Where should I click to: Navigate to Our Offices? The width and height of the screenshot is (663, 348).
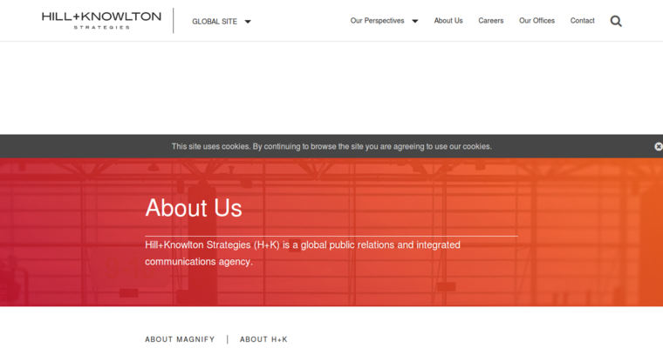[x=537, y=21]
